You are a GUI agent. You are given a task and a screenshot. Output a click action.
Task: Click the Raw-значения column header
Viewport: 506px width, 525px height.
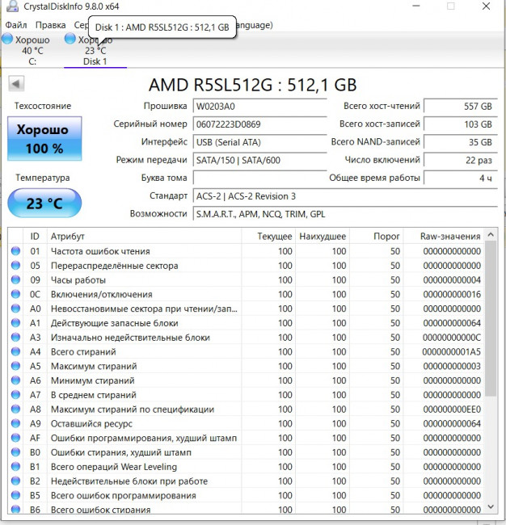[444, 236]
